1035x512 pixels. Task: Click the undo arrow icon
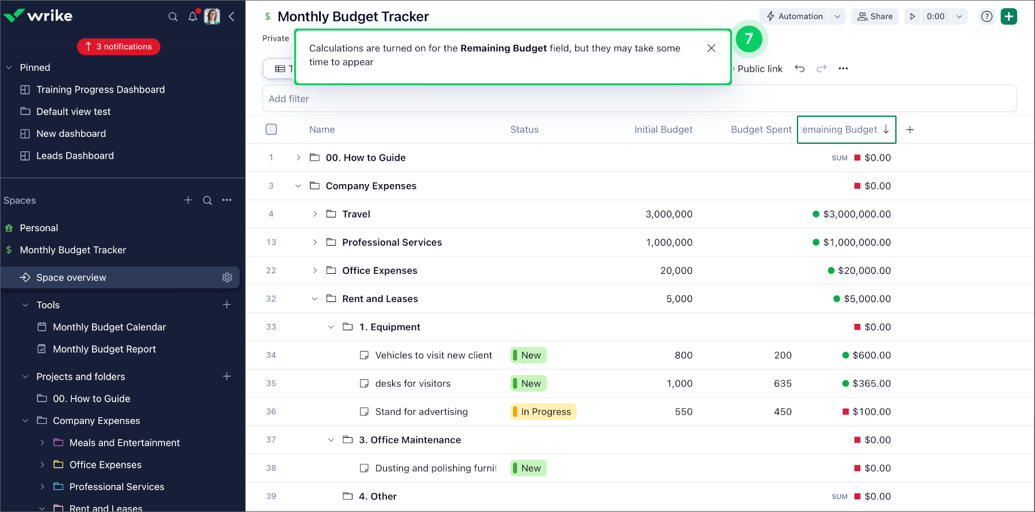coord(800,68)
